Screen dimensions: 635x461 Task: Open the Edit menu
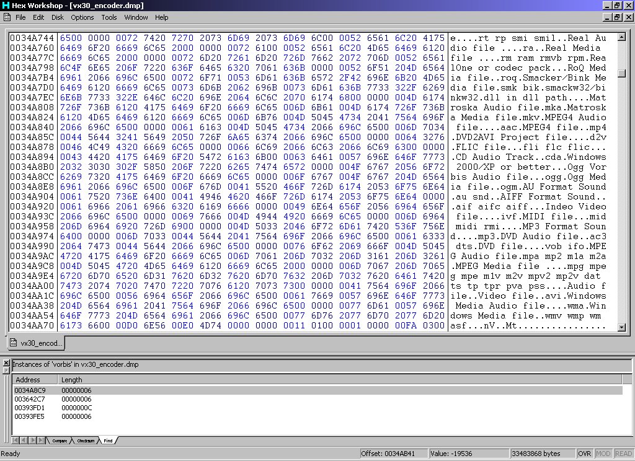tap(38, 17)
